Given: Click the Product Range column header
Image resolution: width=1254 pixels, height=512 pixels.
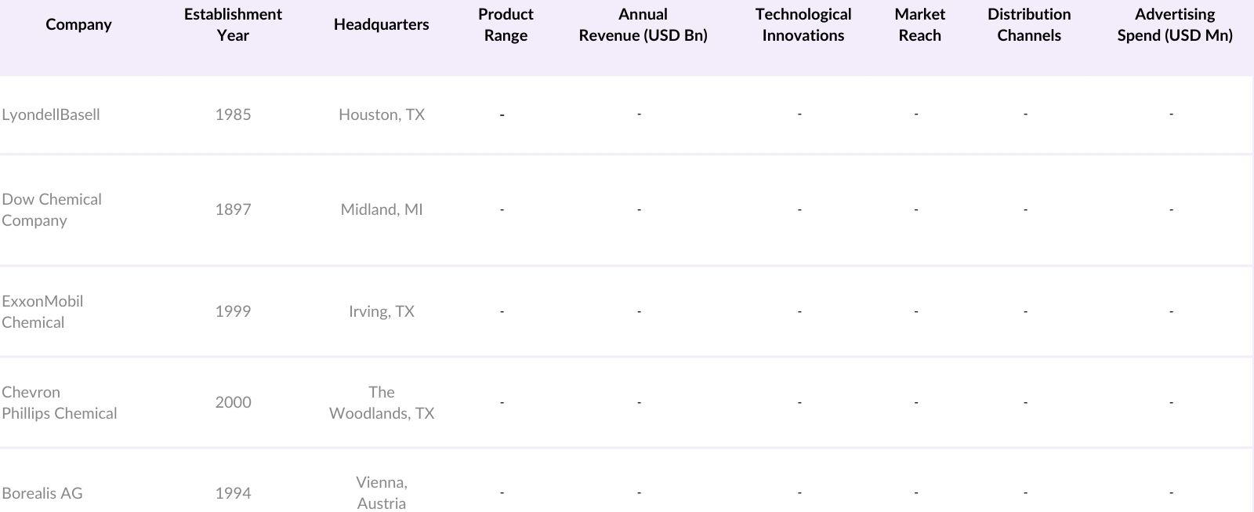Looking at the screenshot, I should pyautogui.click(x=506, y=24).
